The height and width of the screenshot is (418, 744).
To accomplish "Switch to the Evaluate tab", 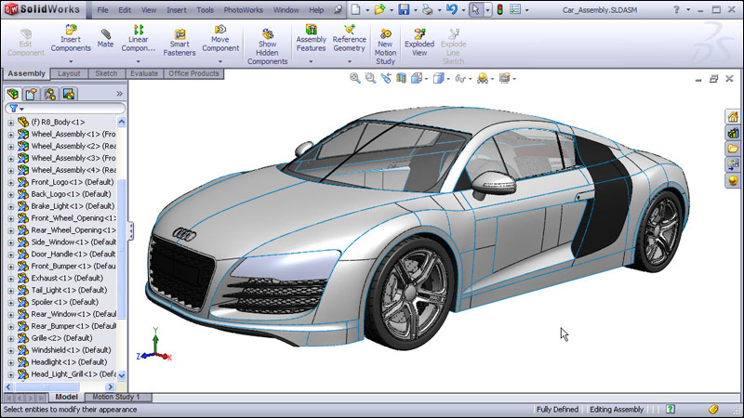I will pos(143,73).
